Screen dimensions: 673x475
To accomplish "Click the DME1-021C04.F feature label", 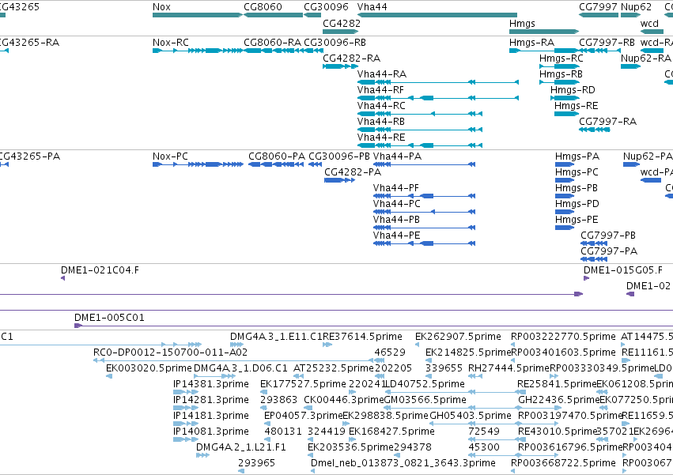I will click(100, 271).
